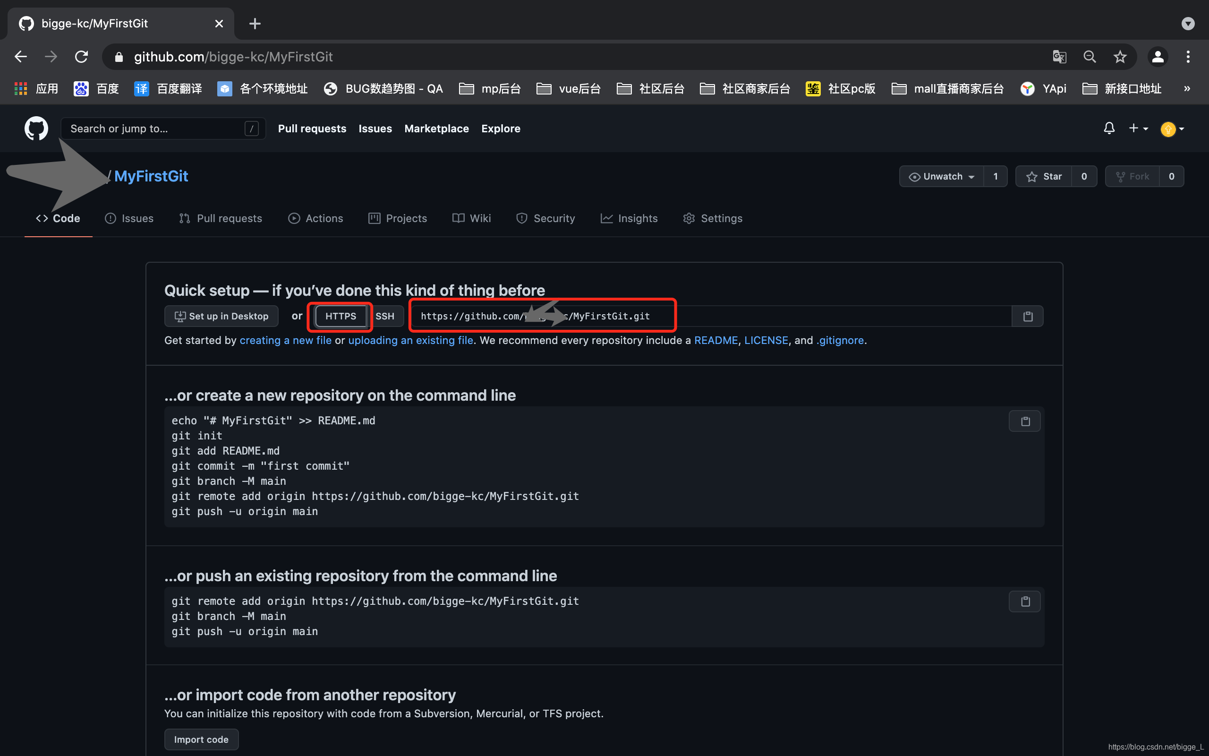Viewport: 1209px width, 756px height.
Task: Select the HTTPS clone protocol toggle
Action: [341, 316]
